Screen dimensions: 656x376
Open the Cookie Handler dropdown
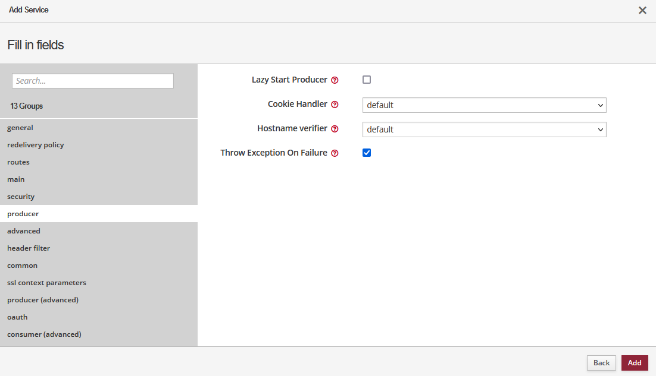(484, 105)
